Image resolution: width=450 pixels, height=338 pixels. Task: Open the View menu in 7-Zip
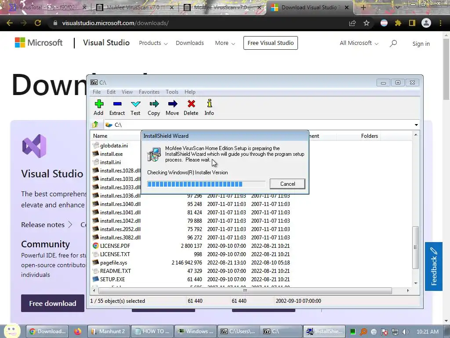[x=127, y=92]
